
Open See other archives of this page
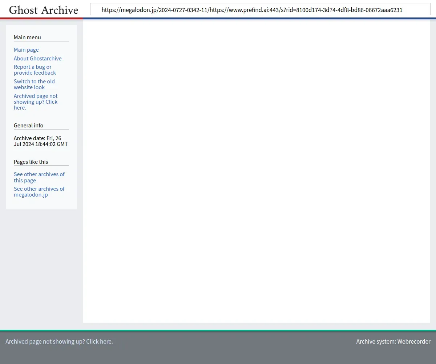[x=39, y=177]
